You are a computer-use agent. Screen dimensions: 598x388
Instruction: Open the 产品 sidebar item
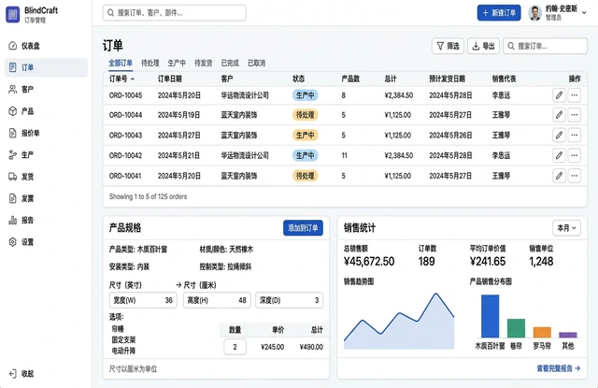(x=46, y=111)
